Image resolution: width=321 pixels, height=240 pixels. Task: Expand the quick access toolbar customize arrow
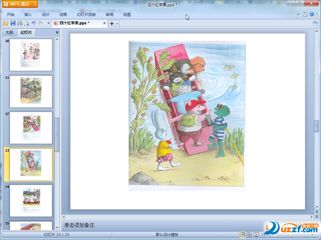(x=48, y=23)
